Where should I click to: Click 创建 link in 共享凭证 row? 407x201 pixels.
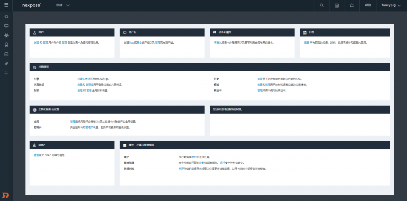click(x=80, y=85)
